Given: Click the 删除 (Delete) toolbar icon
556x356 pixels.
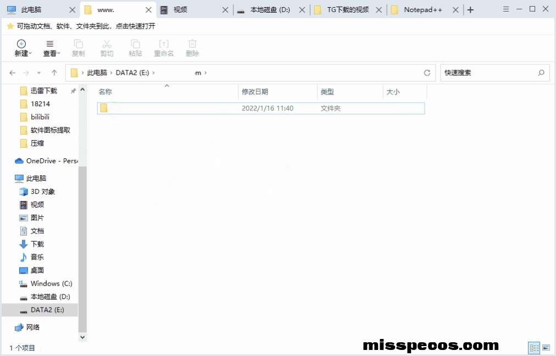Looking at the screenshot, I should [192, 48].
